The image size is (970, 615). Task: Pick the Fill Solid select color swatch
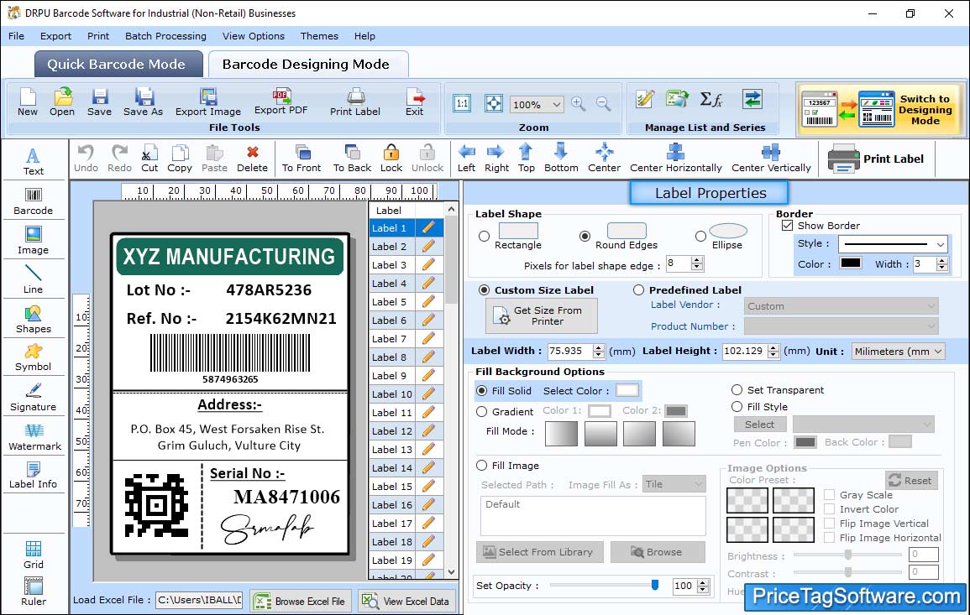(627, 391)
